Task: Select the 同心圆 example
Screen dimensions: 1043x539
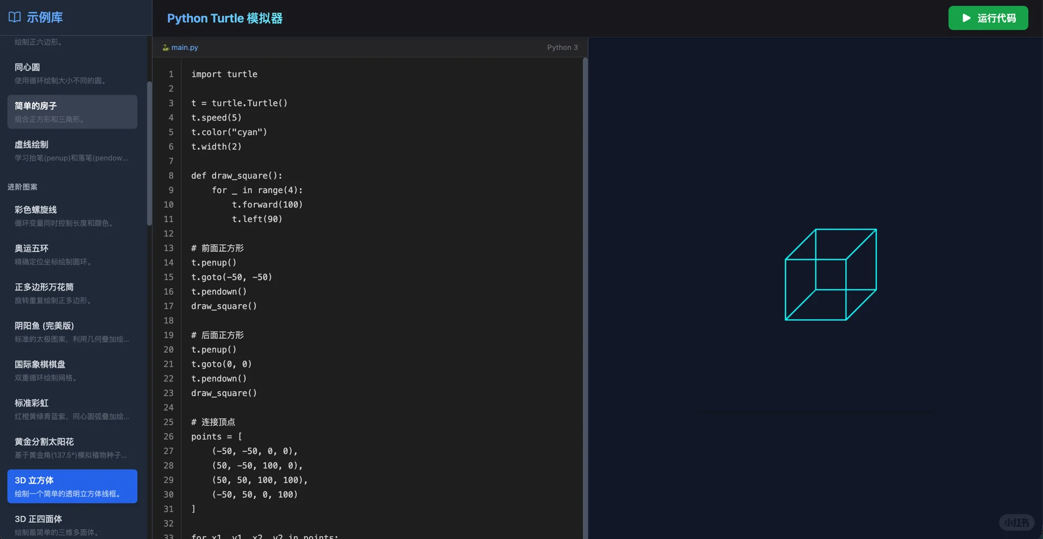Action: pyautogui.click(x=72, y=73)
